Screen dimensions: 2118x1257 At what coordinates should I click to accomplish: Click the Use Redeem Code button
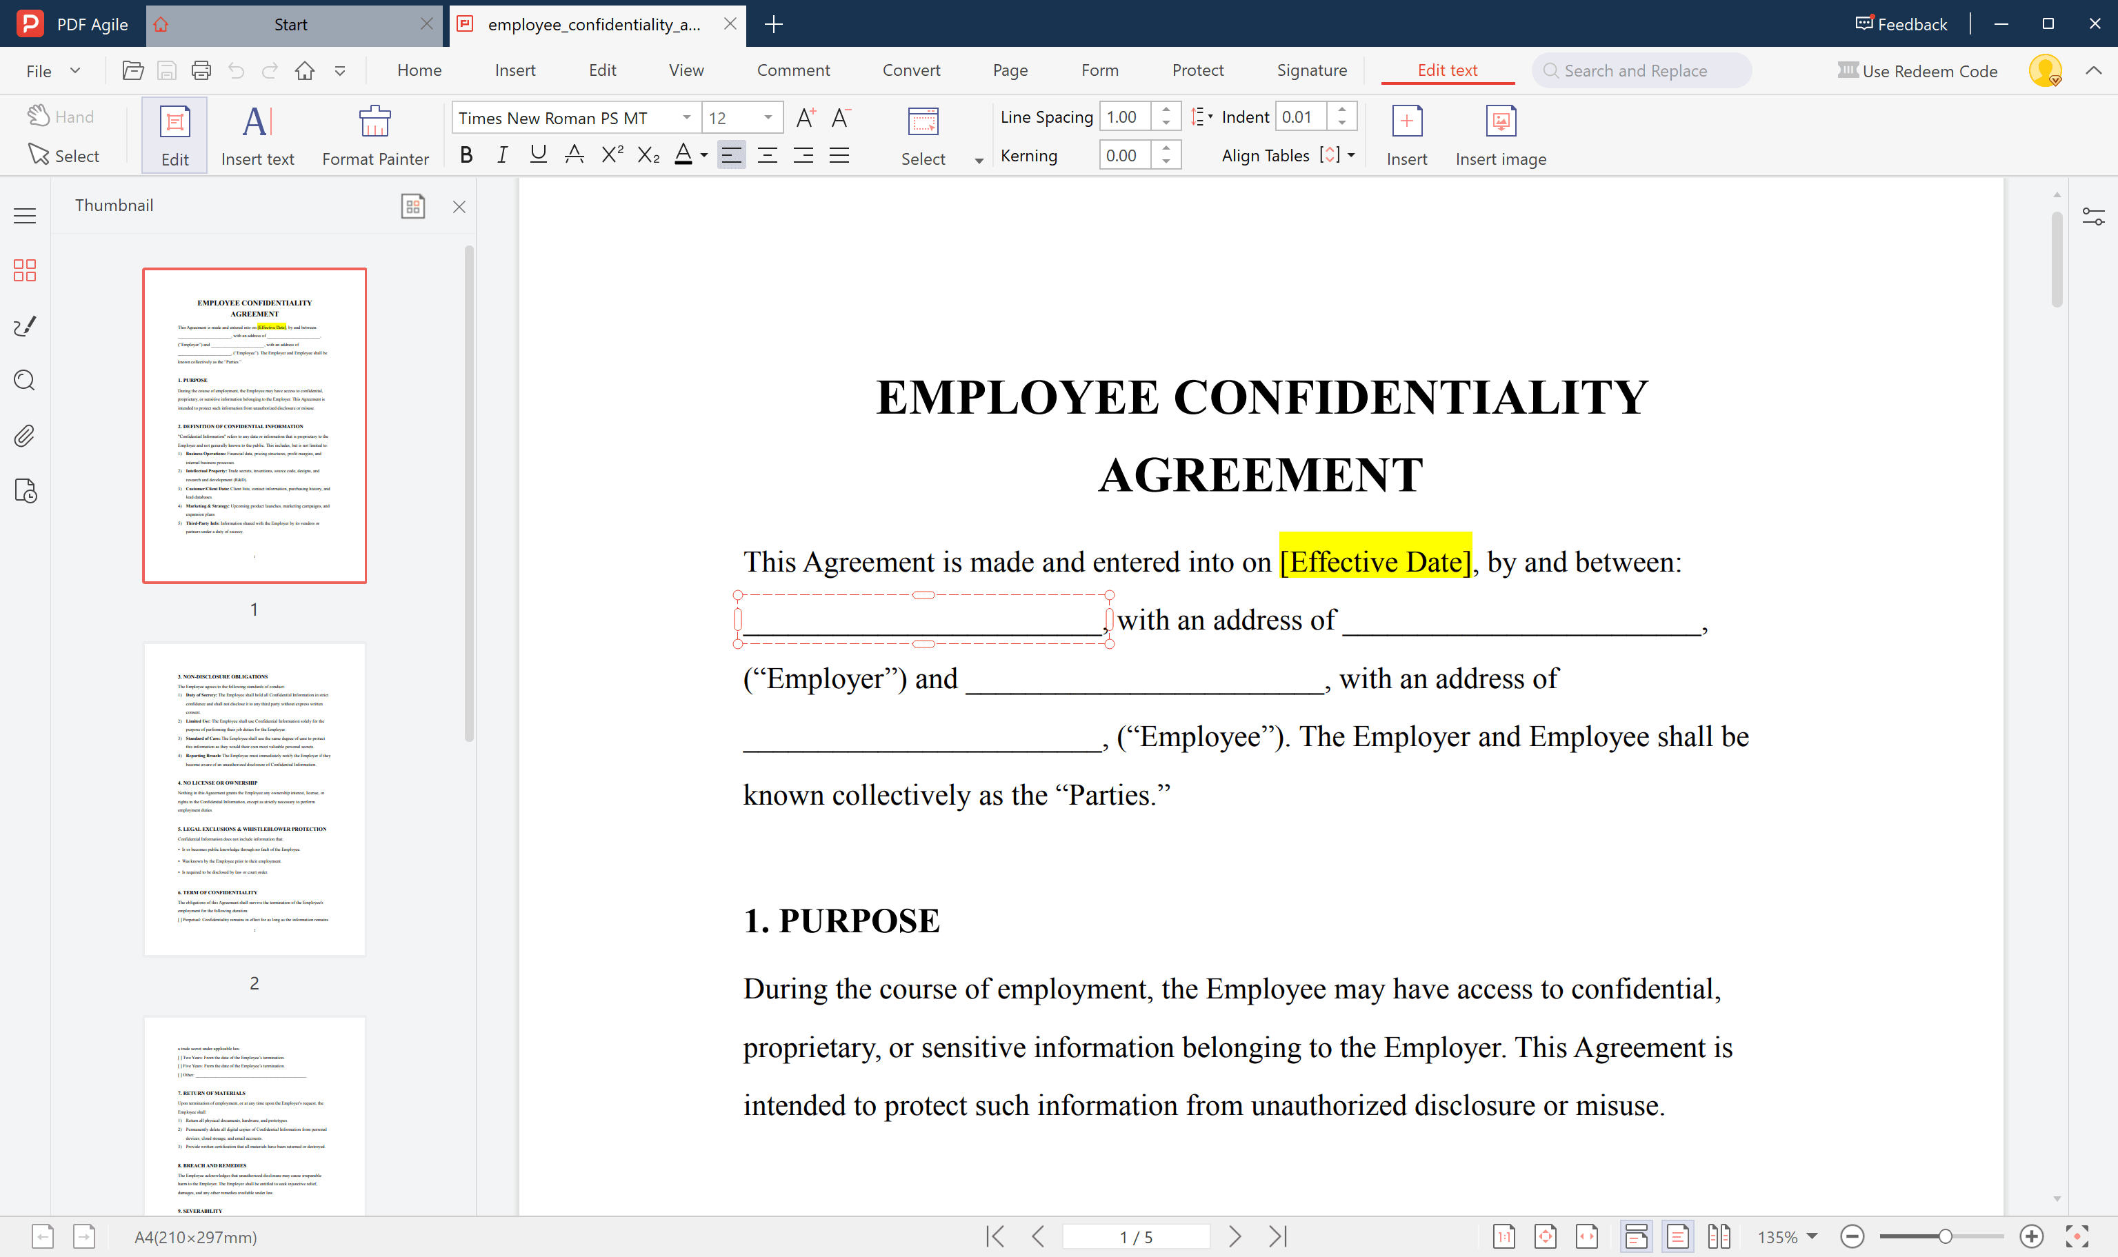click(1918, 70)
